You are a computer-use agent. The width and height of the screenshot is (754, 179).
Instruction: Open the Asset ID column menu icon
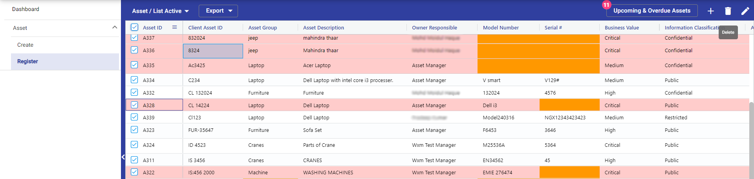click(x=174, y=27)
